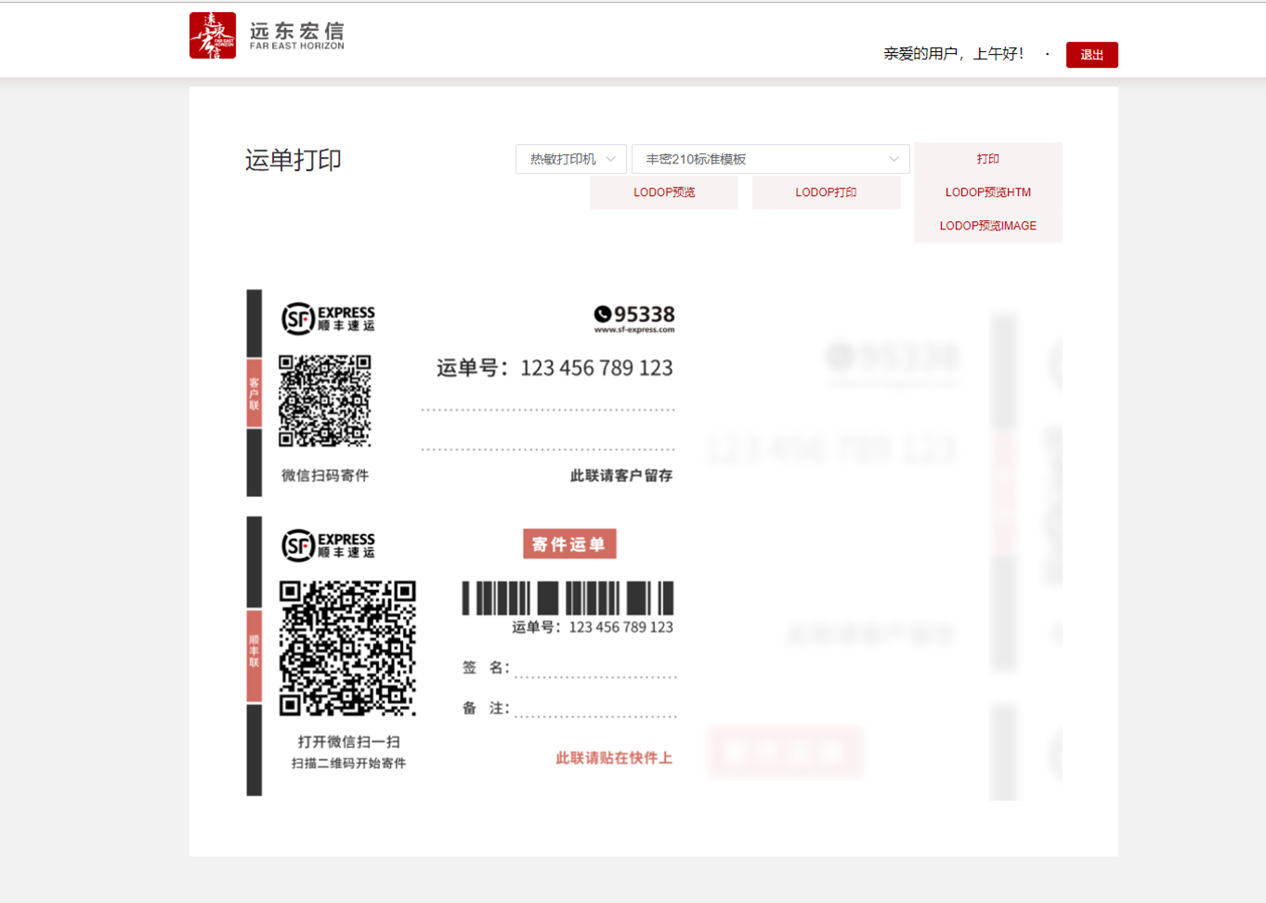Click the 打开微信扫一扫 caption
The height and width of the screenshot is (903, 1266).
[349, 741]
